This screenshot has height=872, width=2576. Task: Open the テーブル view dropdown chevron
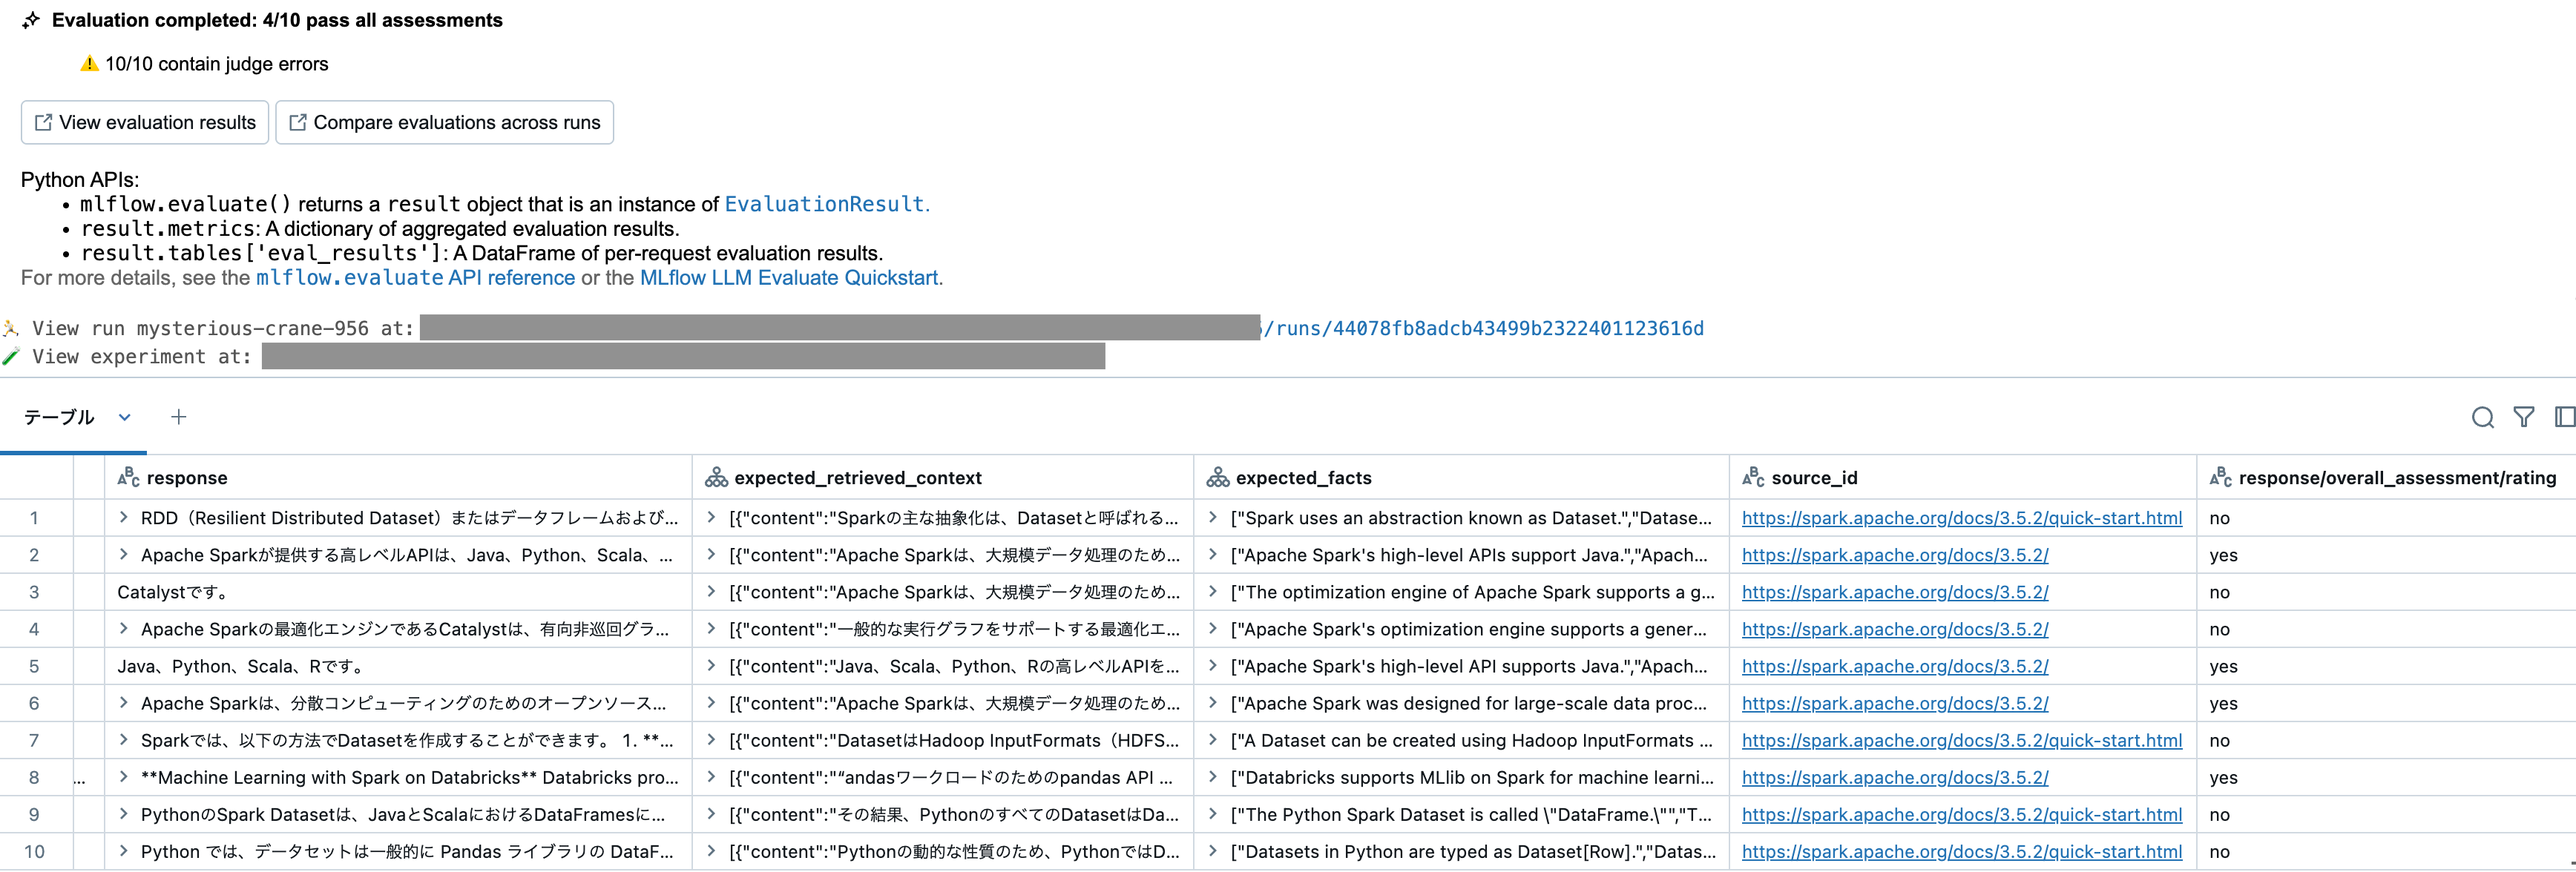click(124, 418)
